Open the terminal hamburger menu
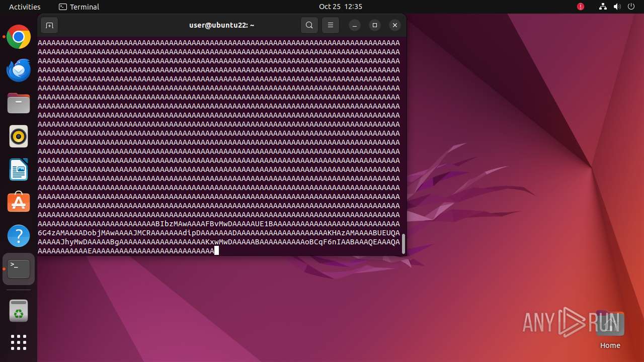644x362 pixels. pos(331,25)
